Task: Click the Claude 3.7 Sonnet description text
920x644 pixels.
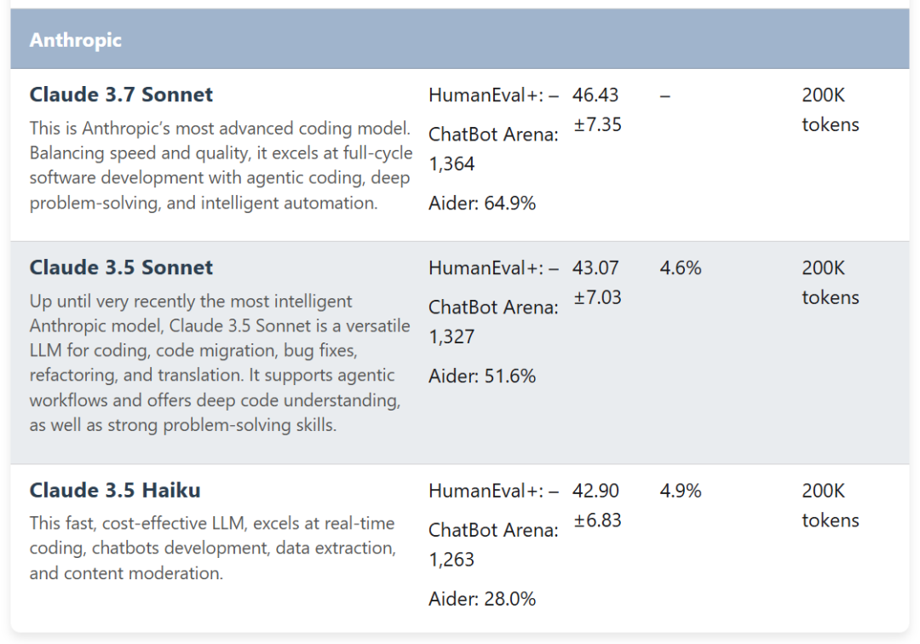Action: click(x=221, y=165)
